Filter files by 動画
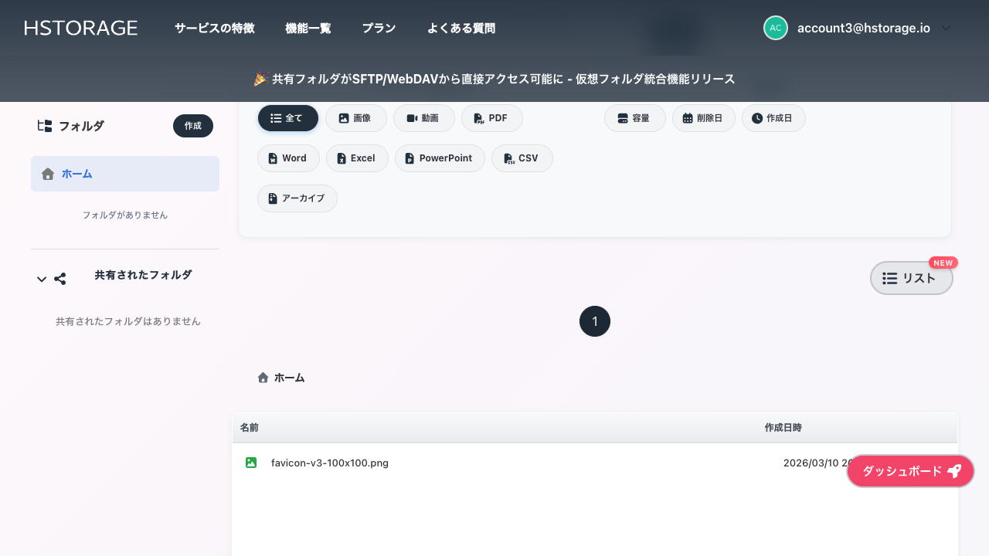The width and height of the screenshot is (989, 556). coord(424,118)
